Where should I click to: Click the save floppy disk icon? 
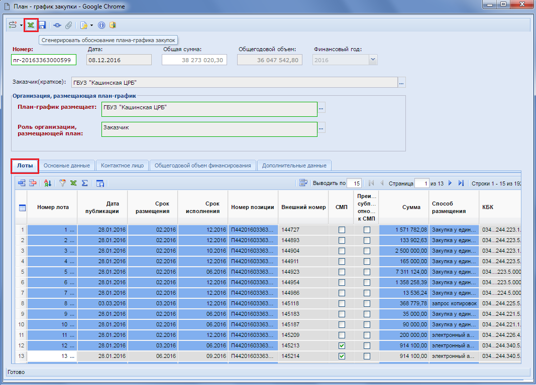click(x=42, y=25)
